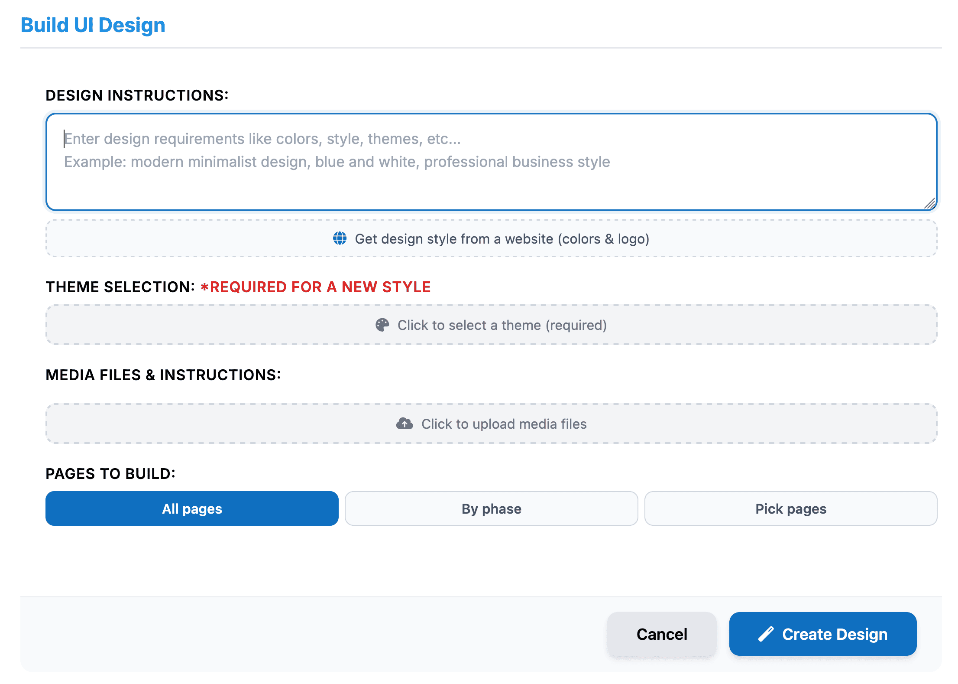
Task: Choose the Pick pages option
Action: [x=791, y=508]
